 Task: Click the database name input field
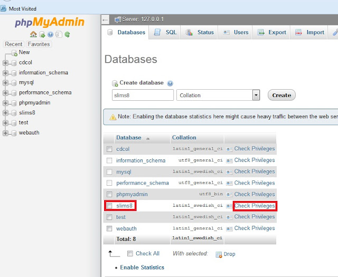(143, 95)
